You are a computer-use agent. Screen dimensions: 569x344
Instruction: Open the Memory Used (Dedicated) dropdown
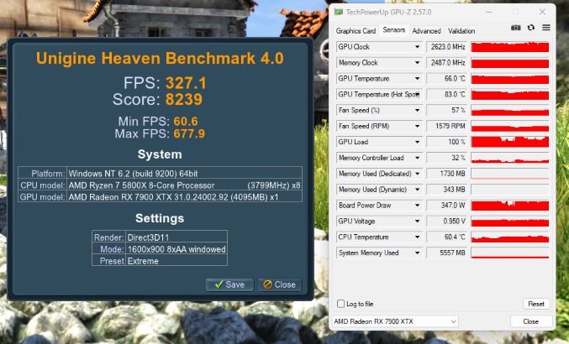(418, 174)
